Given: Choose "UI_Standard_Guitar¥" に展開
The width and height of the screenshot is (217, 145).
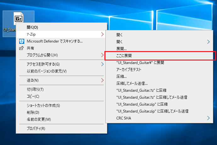Looking at the screenshot, I should tap(159, 63).
